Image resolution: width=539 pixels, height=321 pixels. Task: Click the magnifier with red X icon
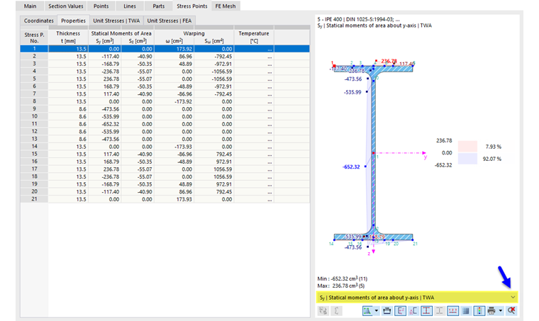click(511, 310)
